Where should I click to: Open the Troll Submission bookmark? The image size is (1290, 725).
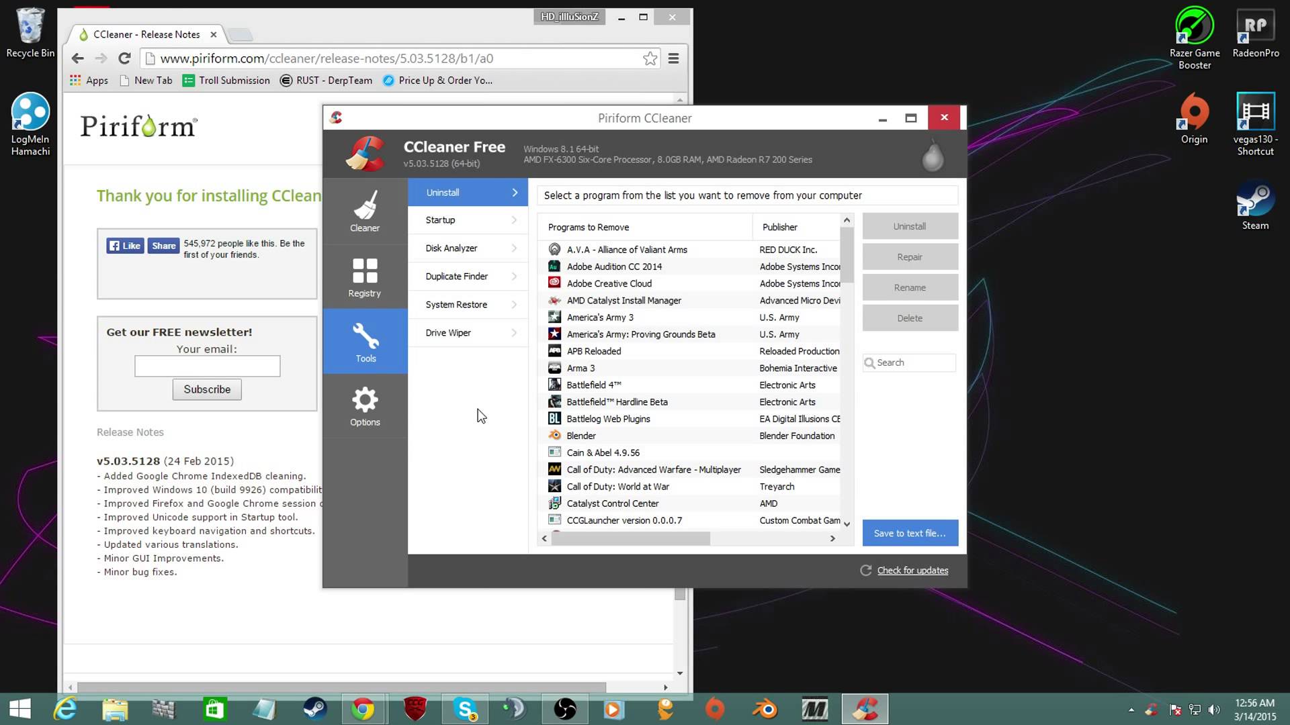coord(226,81)
